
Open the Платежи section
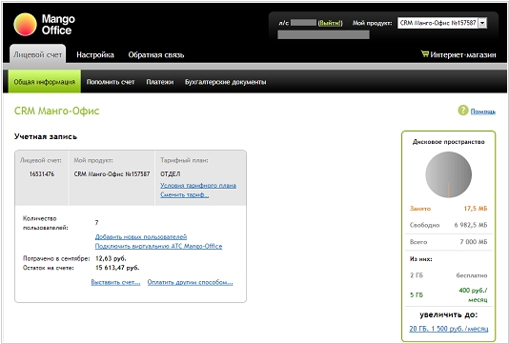pos(160,82)
